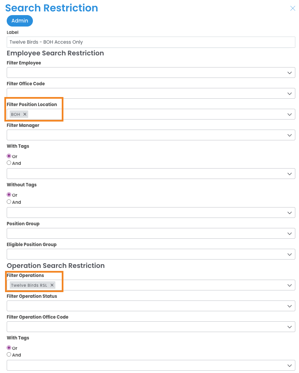Click the Filter Operations dropdown chevron

coord(289,285)
